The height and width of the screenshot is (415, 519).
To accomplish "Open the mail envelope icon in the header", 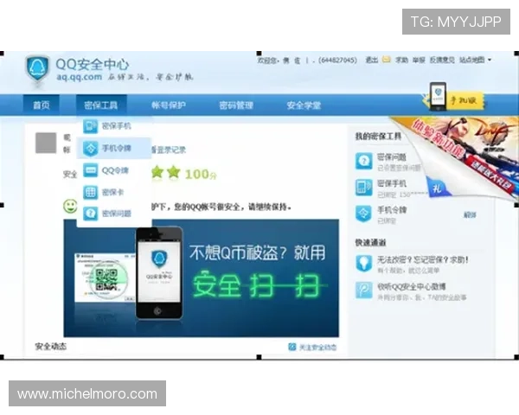I will (387, 60).
